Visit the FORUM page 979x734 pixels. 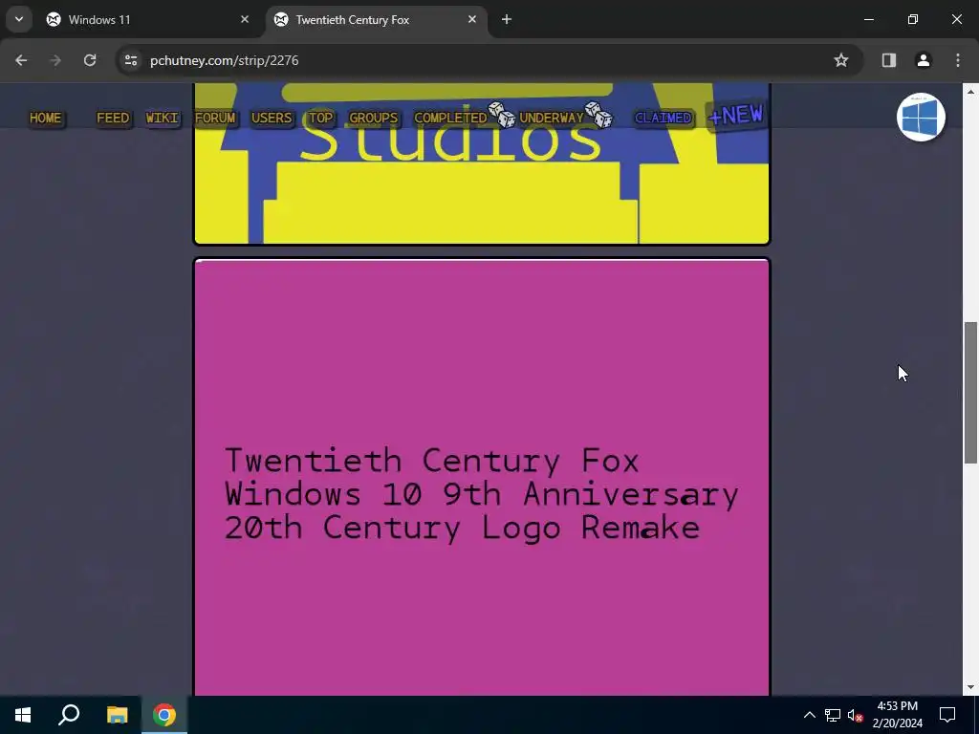[x=215, y=118]
